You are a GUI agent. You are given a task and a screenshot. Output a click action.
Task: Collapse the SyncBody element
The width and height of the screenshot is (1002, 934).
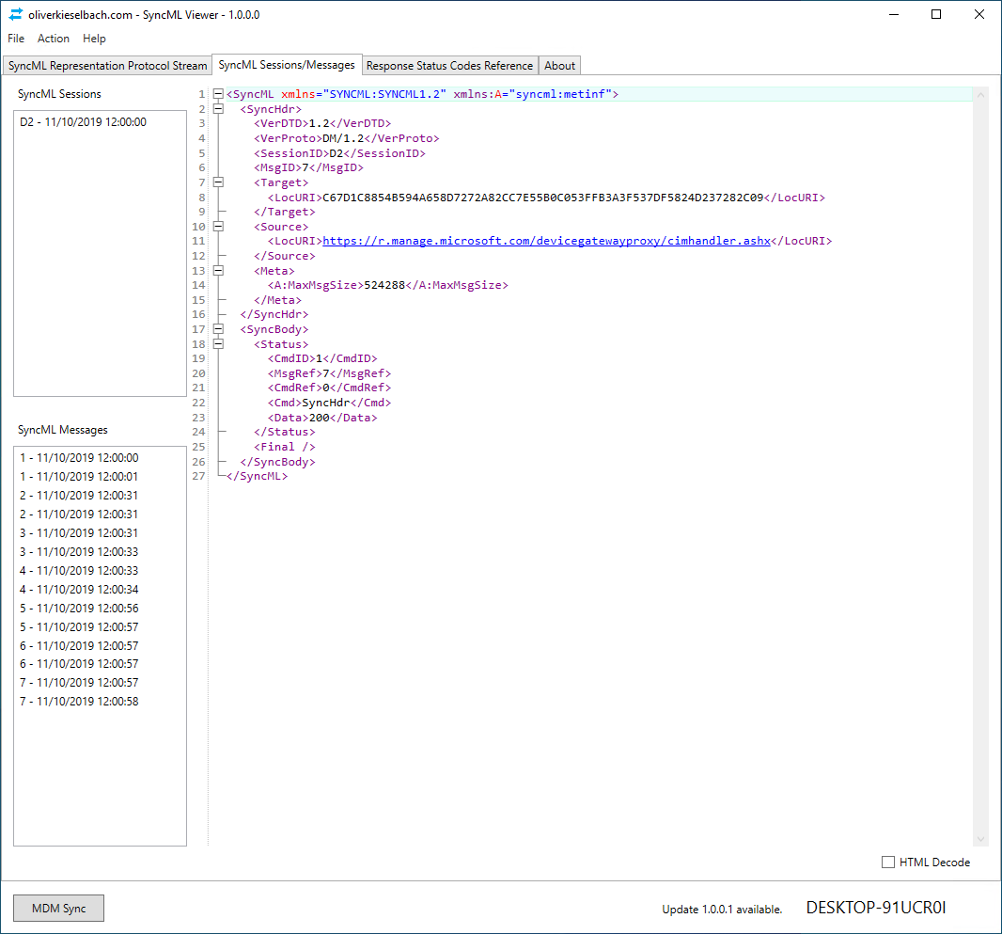tap(217, 328)
